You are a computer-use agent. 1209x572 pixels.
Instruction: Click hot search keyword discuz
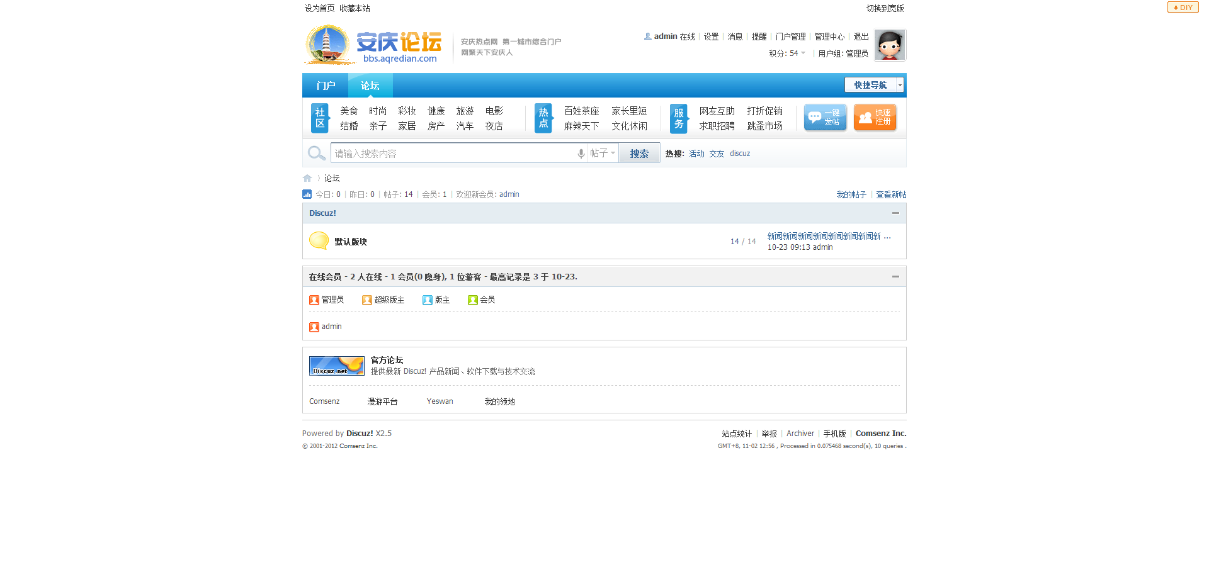point(740,154)
